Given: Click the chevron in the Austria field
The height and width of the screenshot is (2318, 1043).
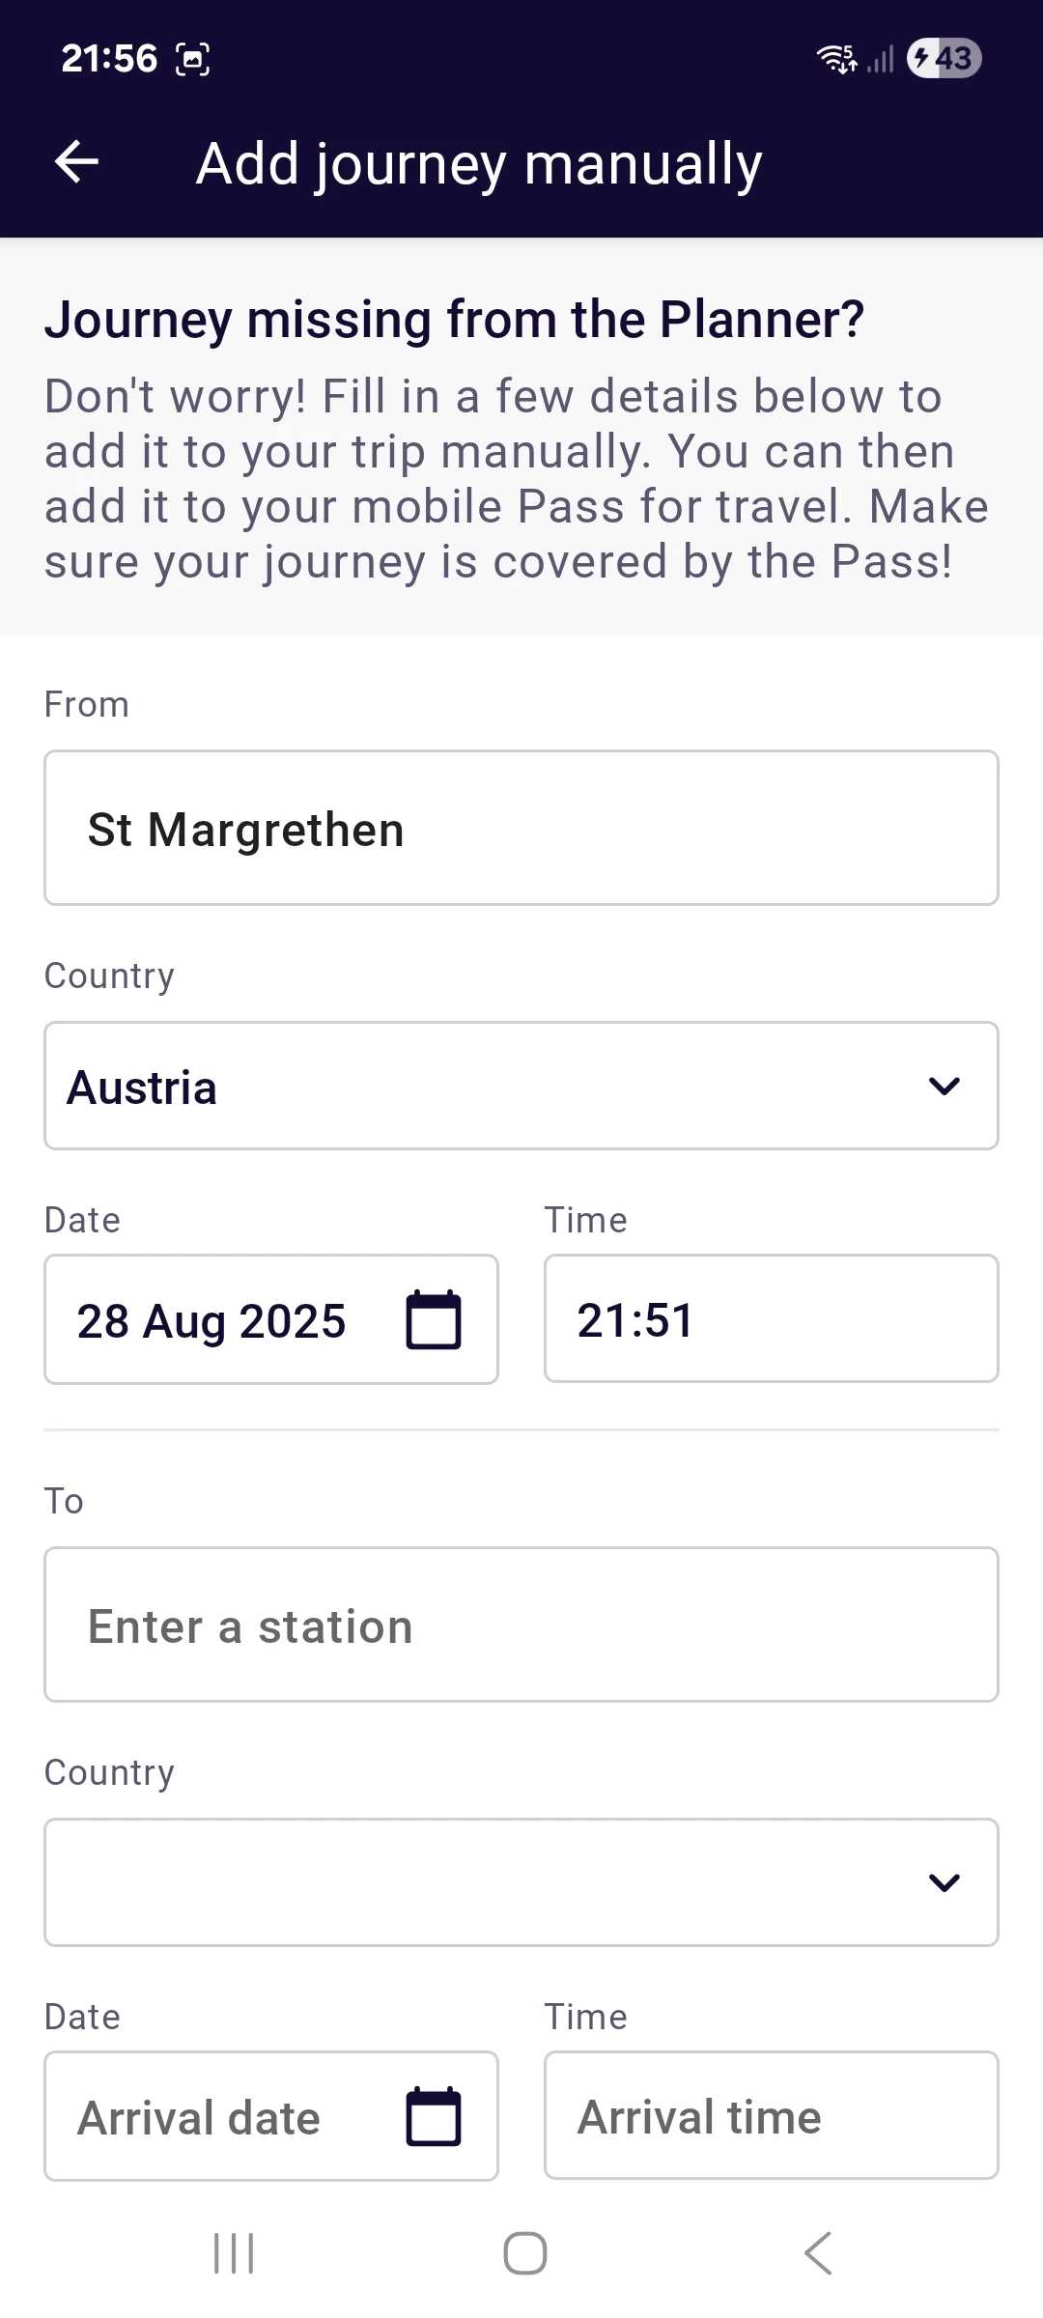Looking at the screenshot, I should pos(944,1087).
